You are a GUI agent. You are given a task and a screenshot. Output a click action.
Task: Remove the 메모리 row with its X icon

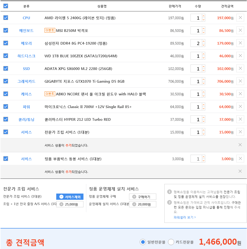tap(240, 43)
